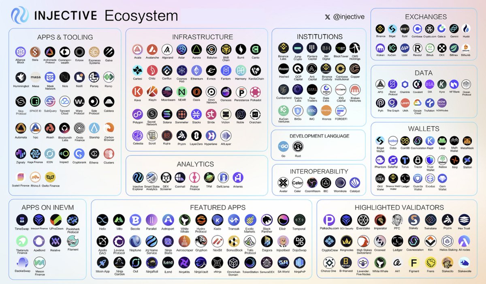This screenshot has width=486, height=284.
Task: Click the NEAR logo
Action: (x=181, y=92)
